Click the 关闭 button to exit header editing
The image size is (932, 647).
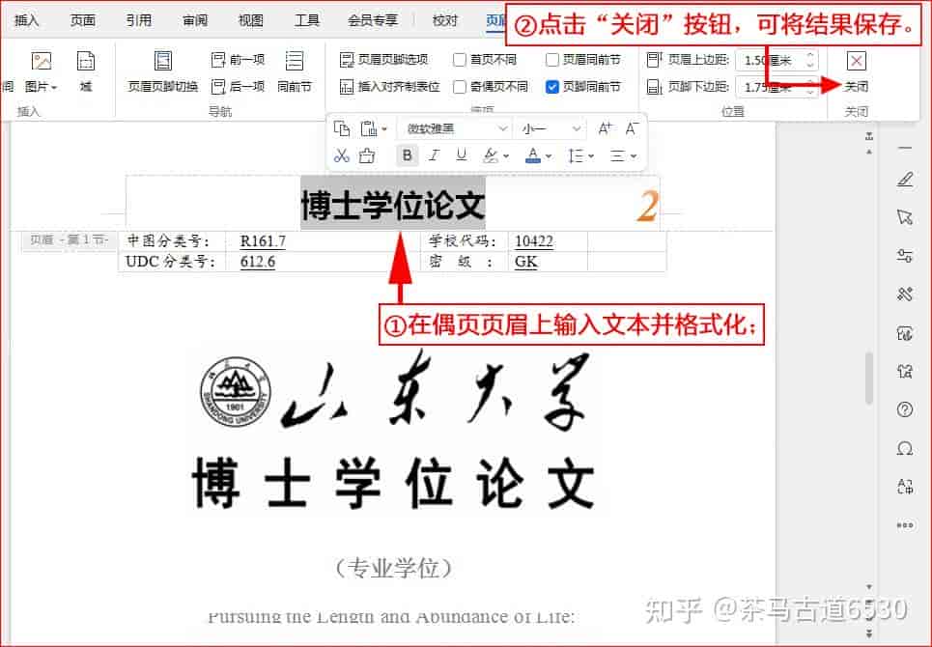click(x=856, y=71)
